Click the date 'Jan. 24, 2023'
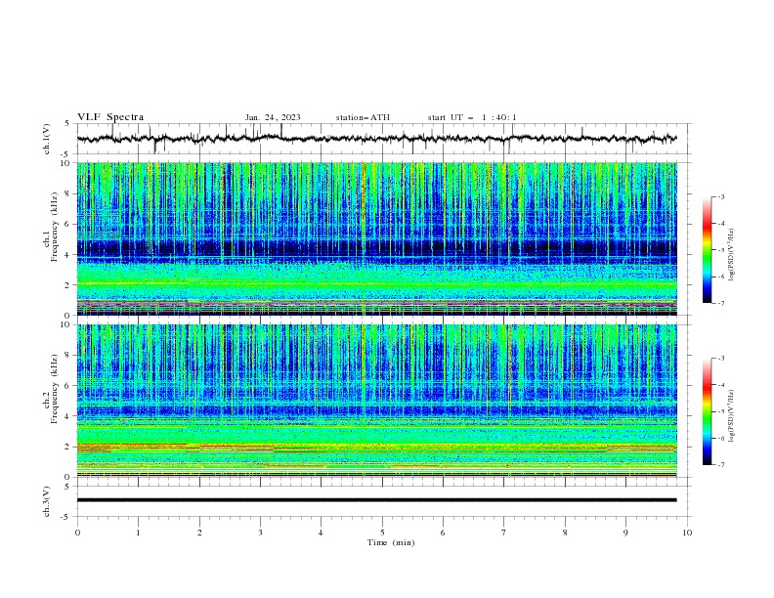This screenshot has height=598, width=774. (273, 117)
